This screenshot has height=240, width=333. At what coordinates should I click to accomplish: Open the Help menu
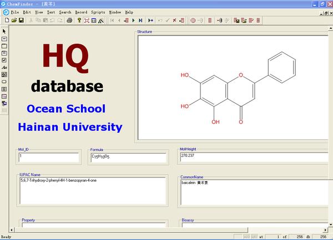point(129,12)
